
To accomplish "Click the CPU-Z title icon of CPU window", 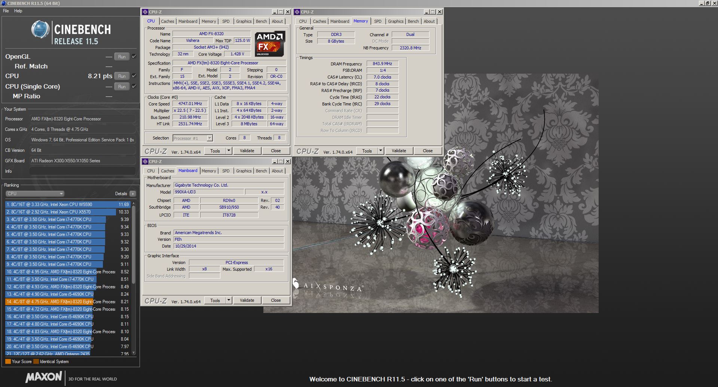I will coord(146,12).
